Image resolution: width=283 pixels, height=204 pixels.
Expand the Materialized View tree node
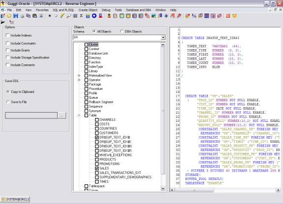(79, 76)
